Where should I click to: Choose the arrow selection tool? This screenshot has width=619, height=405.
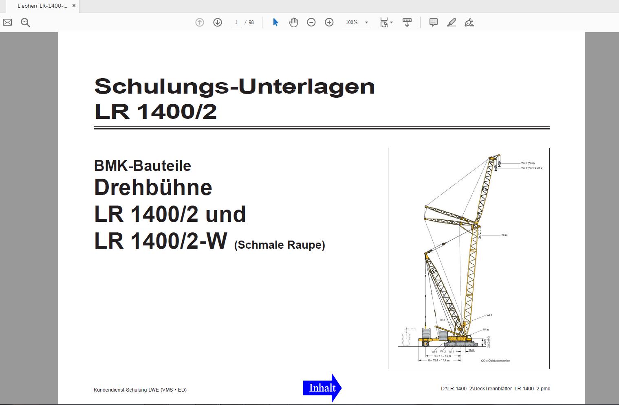(x=276, y=22)
